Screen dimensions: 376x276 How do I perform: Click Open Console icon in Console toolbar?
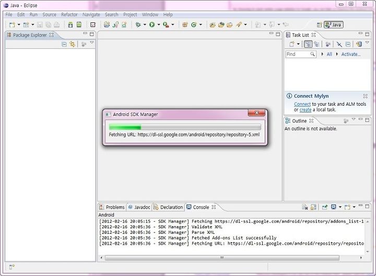(x=347, y=207)
